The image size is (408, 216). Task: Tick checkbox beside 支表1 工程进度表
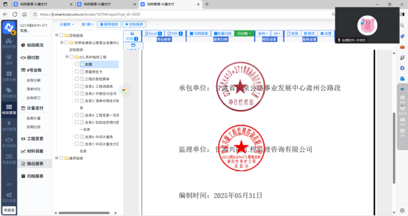click(77, 86)
